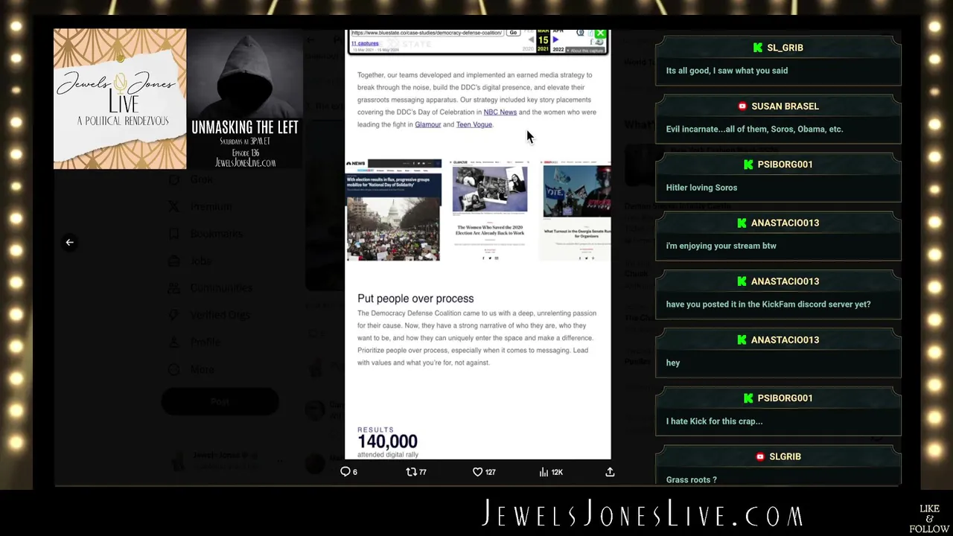Click the Jewels Jones Live logo card
This screenshot has height=536, width=953.
[120, 99]
